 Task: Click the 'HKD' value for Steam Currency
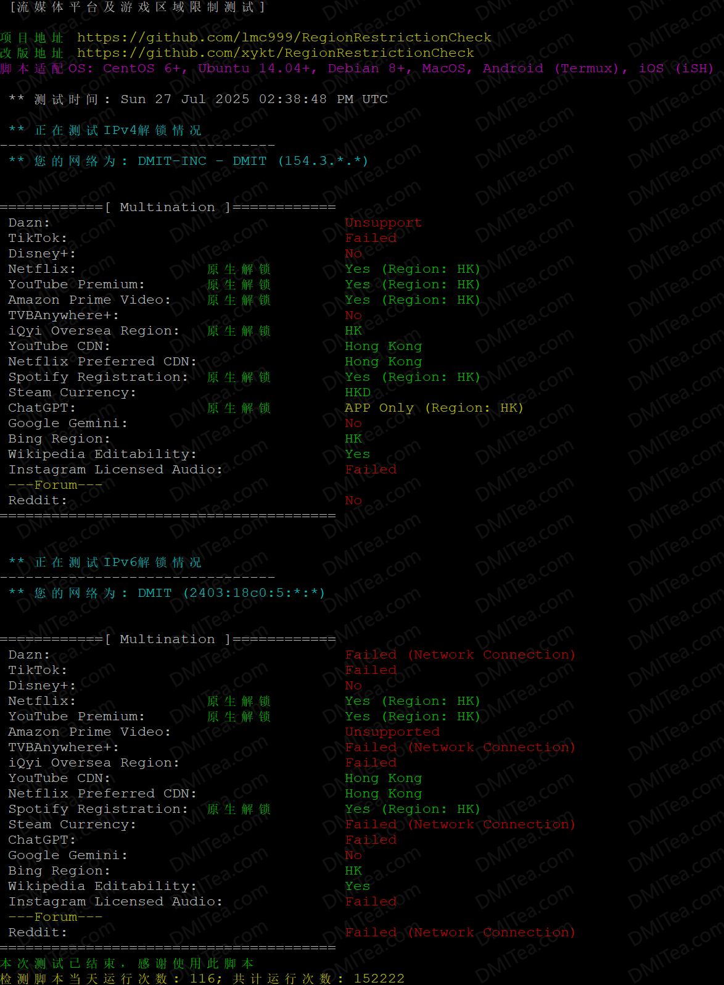(358, 393)
